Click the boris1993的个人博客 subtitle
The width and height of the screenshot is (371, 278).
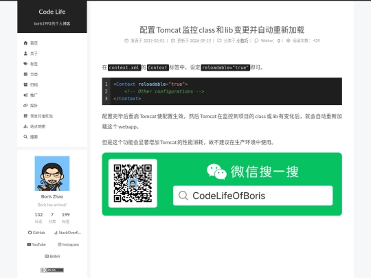tap(52, 23)
